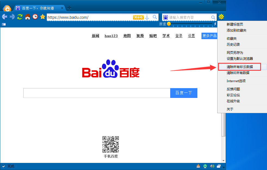
Task: Open the 视频 link
Action: (x=140, y=36)
